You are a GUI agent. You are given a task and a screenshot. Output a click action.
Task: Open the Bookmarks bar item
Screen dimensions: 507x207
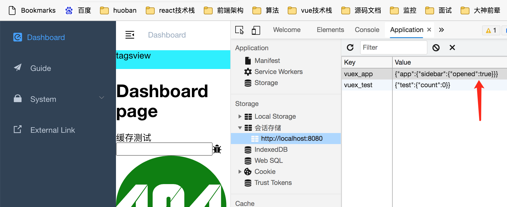tap(32, 10)
